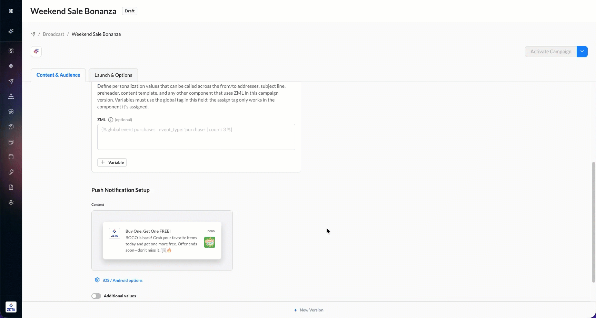Open the reports document icon in sidebar
The width and height of the screenshot is (596, 318).
(x=11, y=187)
